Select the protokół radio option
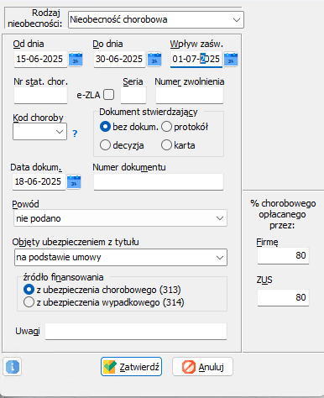Viewport: 324px width, 398px height. pos(166,127)
